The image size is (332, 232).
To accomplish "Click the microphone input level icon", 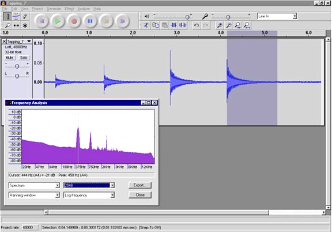I will coord(205,16).
